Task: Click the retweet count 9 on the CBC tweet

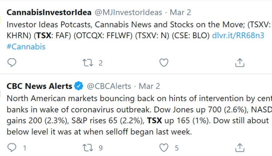Action: coord(100,148)
